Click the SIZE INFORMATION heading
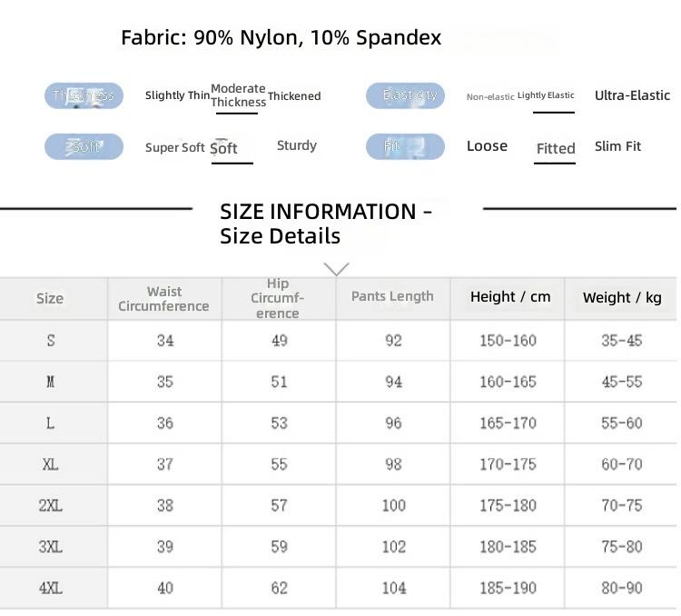This screenshot has width=681, height=616. coord(326,224)
